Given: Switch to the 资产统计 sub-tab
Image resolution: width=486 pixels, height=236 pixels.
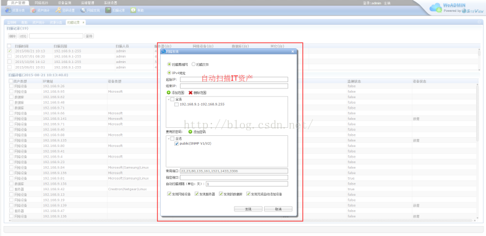Looking at the screenshot, I should tap(39, 23).
